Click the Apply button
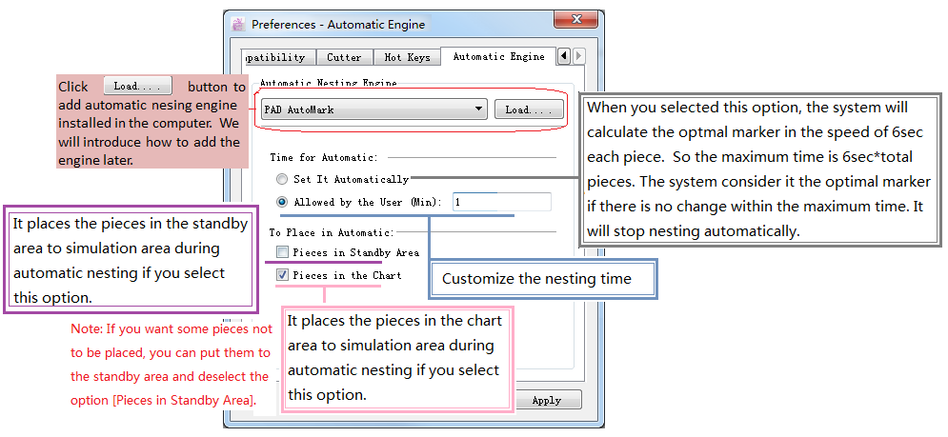948x437 pixels. click(x=546, y=400)
